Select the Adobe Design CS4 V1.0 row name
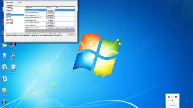 (32, 10)
